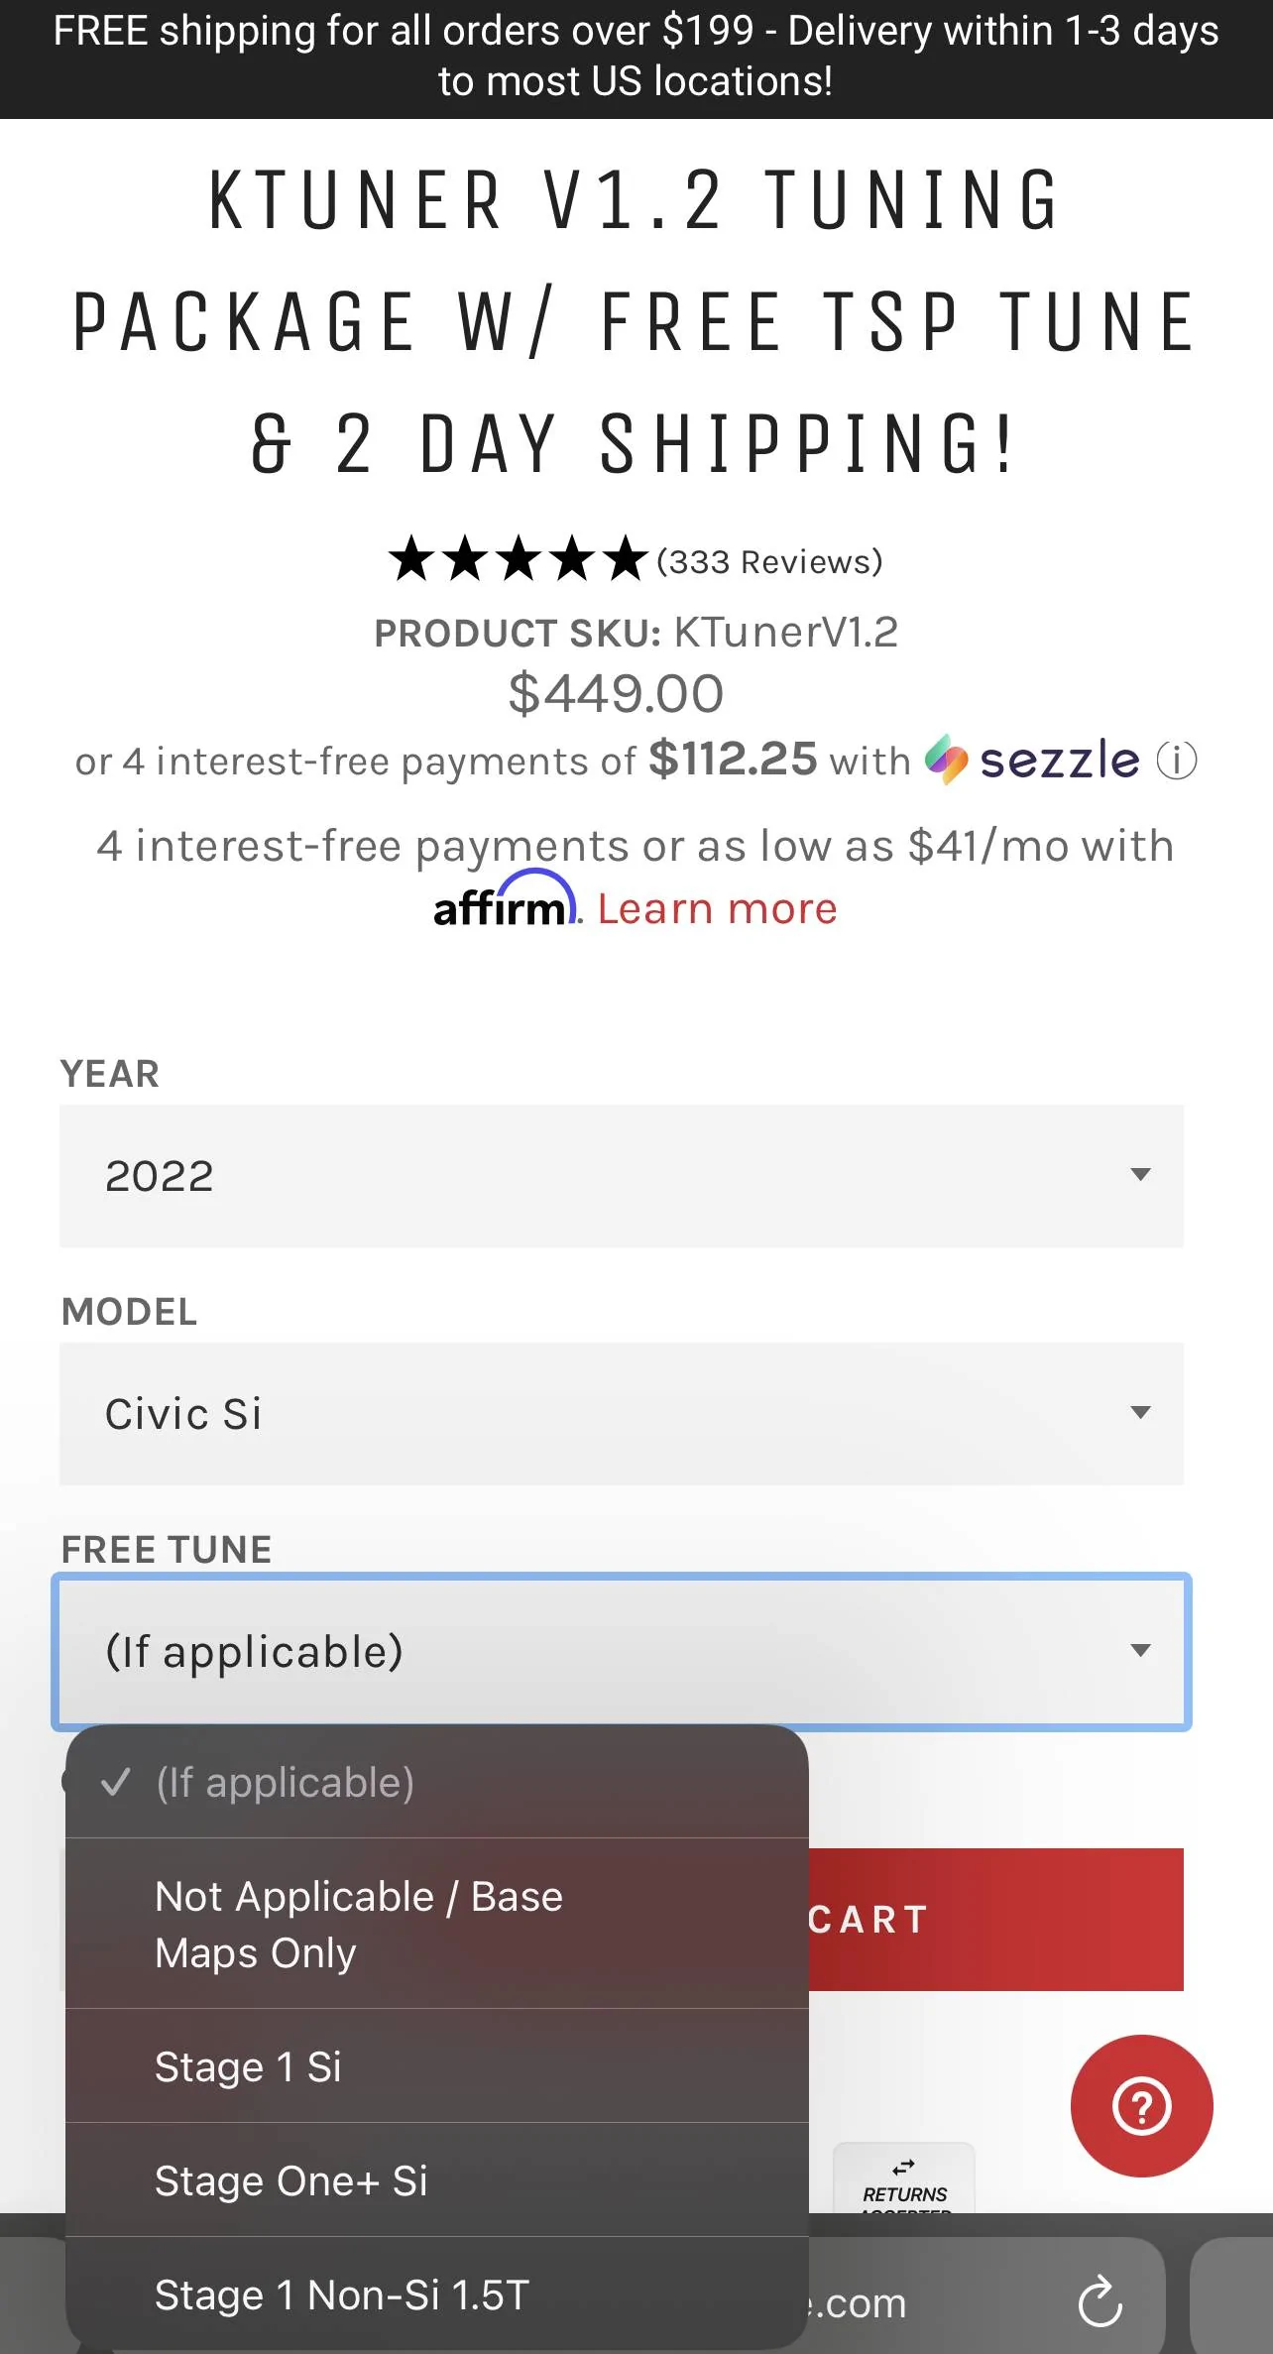This screenshot has height=2354, width=1273.
Task: Tap the Returns Accepted badge
Action: (904, 2181)
